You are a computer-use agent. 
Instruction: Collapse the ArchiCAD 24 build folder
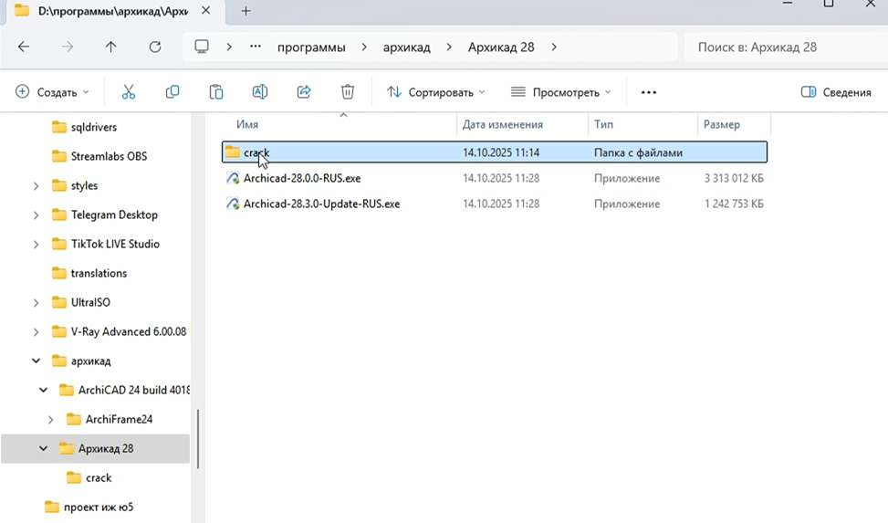pos(44,391)
